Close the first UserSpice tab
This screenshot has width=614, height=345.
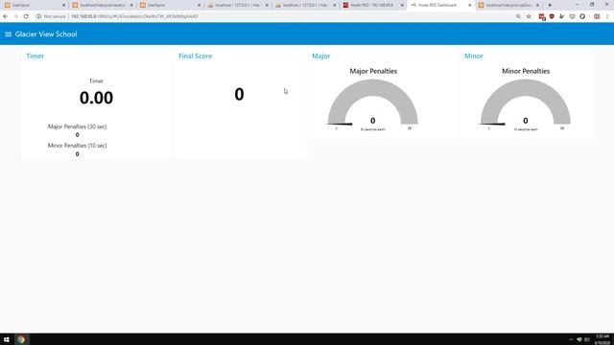pyautogui.click(x=63, y=5)
